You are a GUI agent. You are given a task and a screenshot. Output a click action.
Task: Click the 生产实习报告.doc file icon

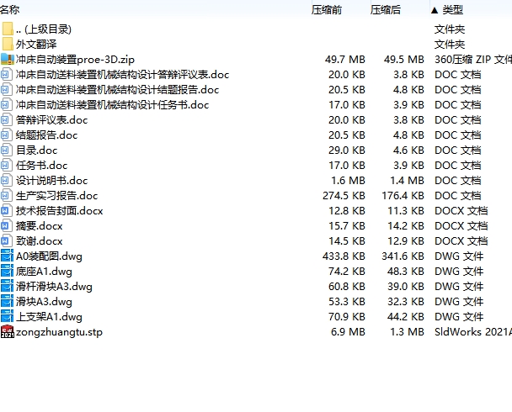(x=8, y=196)
